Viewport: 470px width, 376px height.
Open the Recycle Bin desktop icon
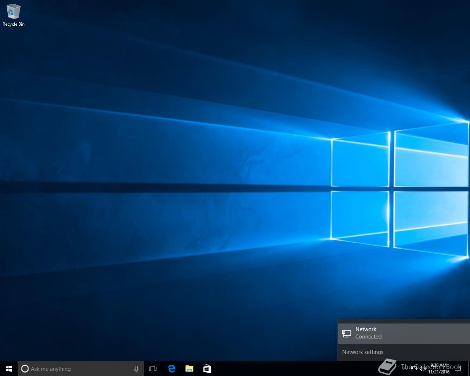coord(14,15)
